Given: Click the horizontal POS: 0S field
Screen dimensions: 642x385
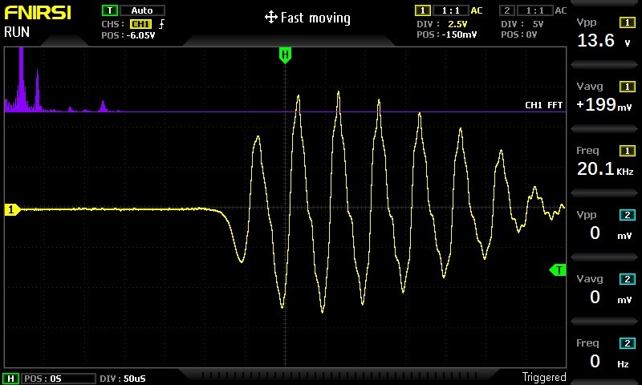Looking at the screenshot, I should pos(58,379).
